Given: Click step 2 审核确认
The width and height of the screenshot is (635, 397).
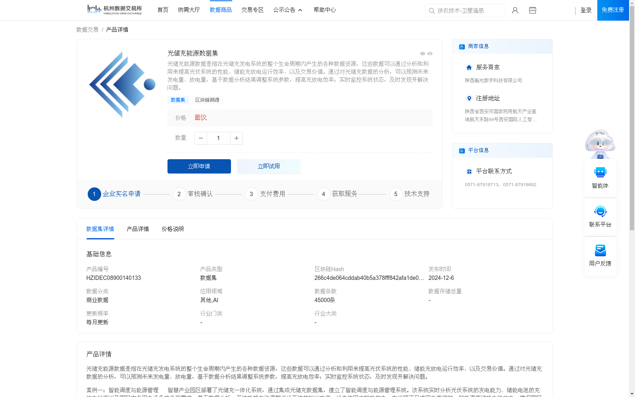Looking at the screenshot, I should point(193,194).
